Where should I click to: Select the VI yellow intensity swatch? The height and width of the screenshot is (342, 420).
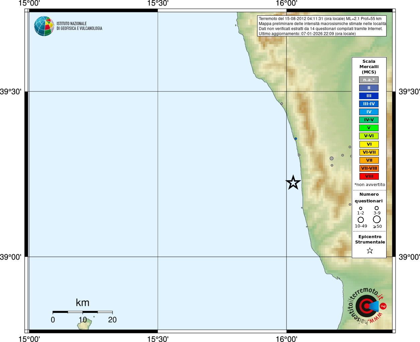coord(369,144)
